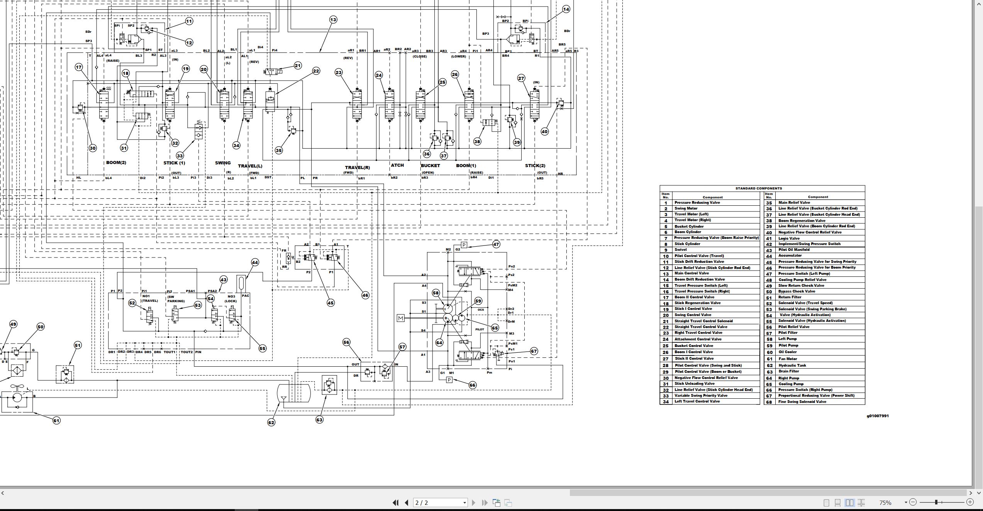Click the 'Stick Cylinder' table entry
Viewport: 983px width, 511px height.
click(687, 244)
